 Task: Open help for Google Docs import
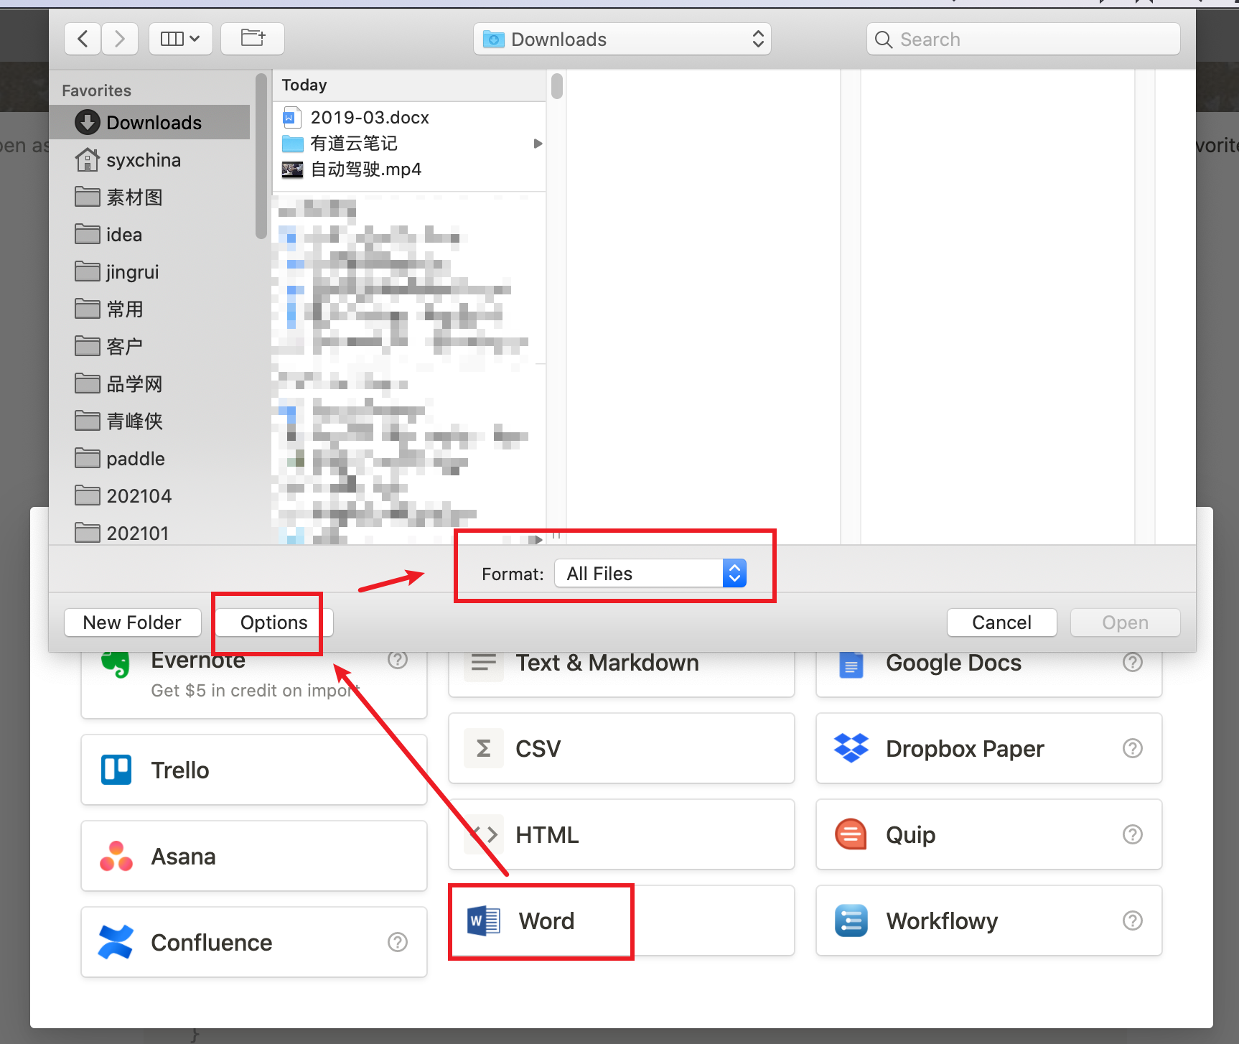pyautogui.click(x=1132, y=662)
